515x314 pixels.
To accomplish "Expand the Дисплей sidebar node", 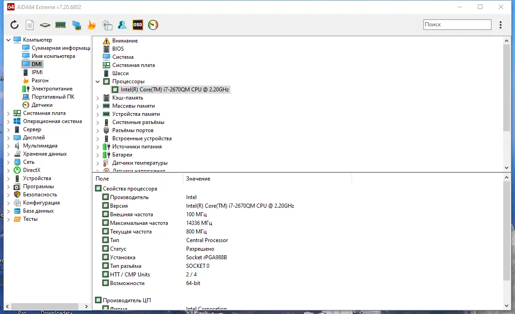I will click(x=9, y=138).
